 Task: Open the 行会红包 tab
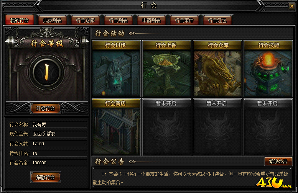click(x=217, y=20)
